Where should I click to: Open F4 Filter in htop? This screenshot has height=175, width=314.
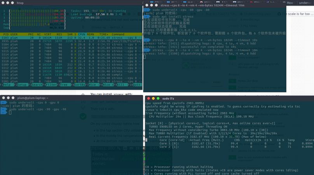tap(50, 84)
